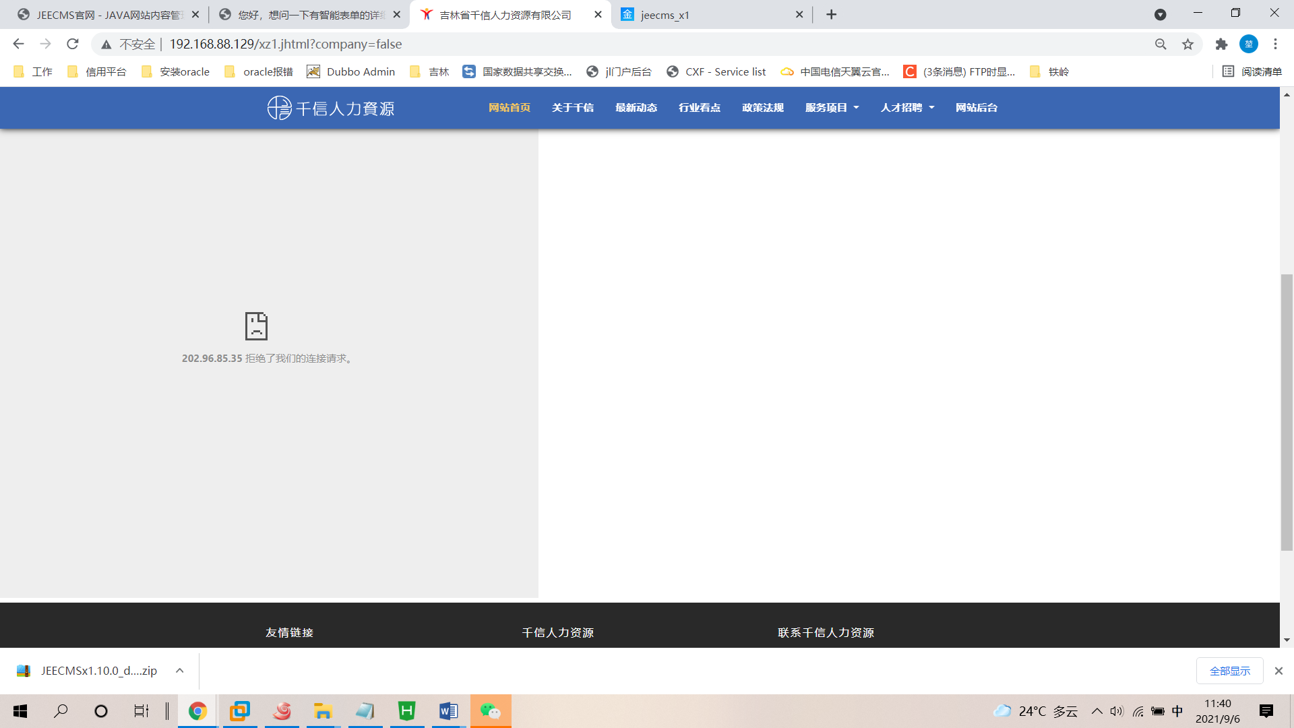Show hidden system tray icons
This screenshot has width=1294, height=728.
tap(1097, 711)
